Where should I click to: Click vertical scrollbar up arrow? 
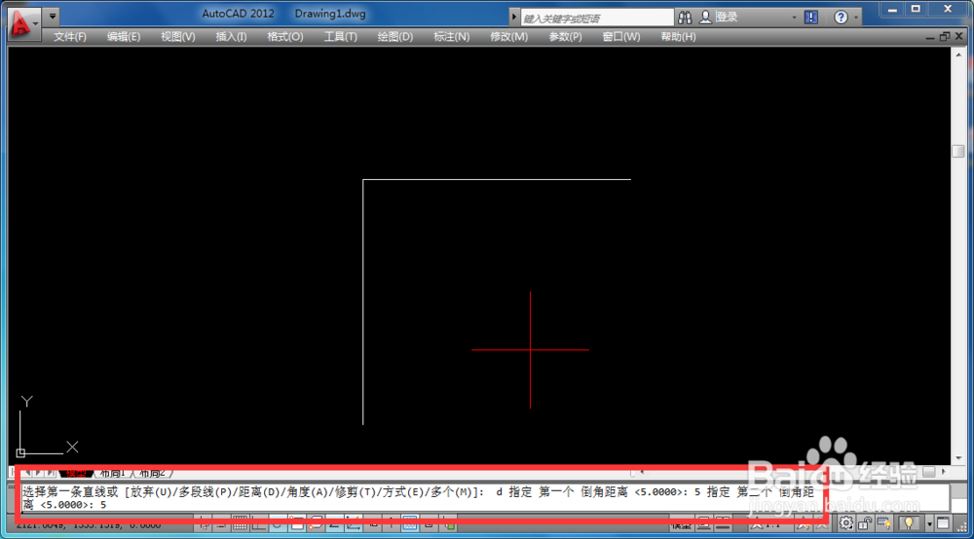click(x=958, y=54)
